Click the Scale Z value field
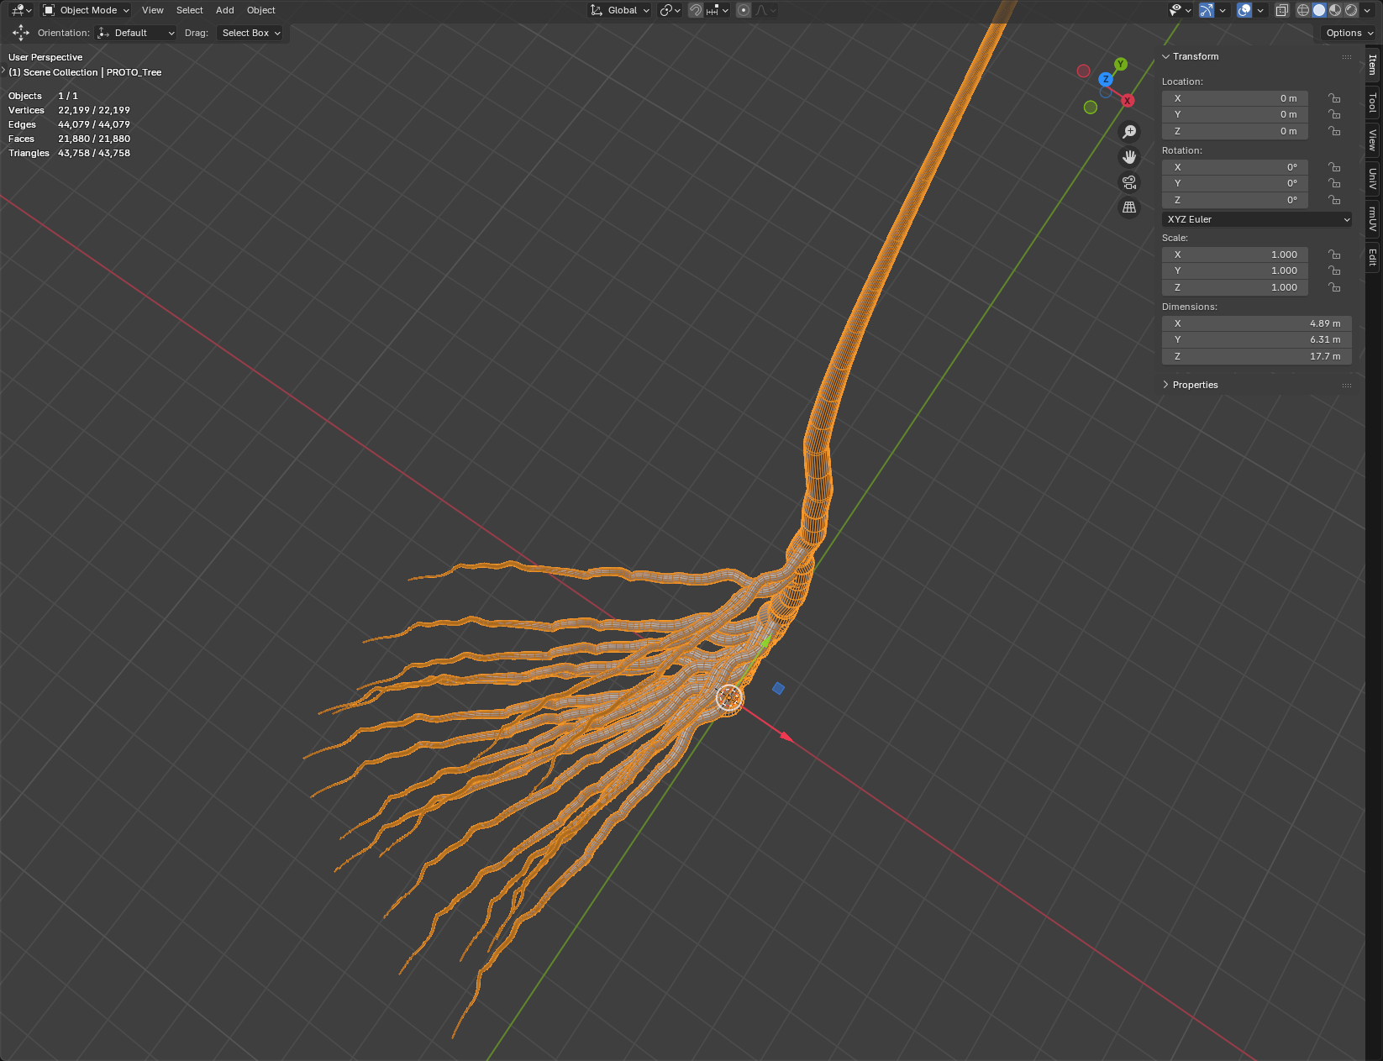 1234,287
